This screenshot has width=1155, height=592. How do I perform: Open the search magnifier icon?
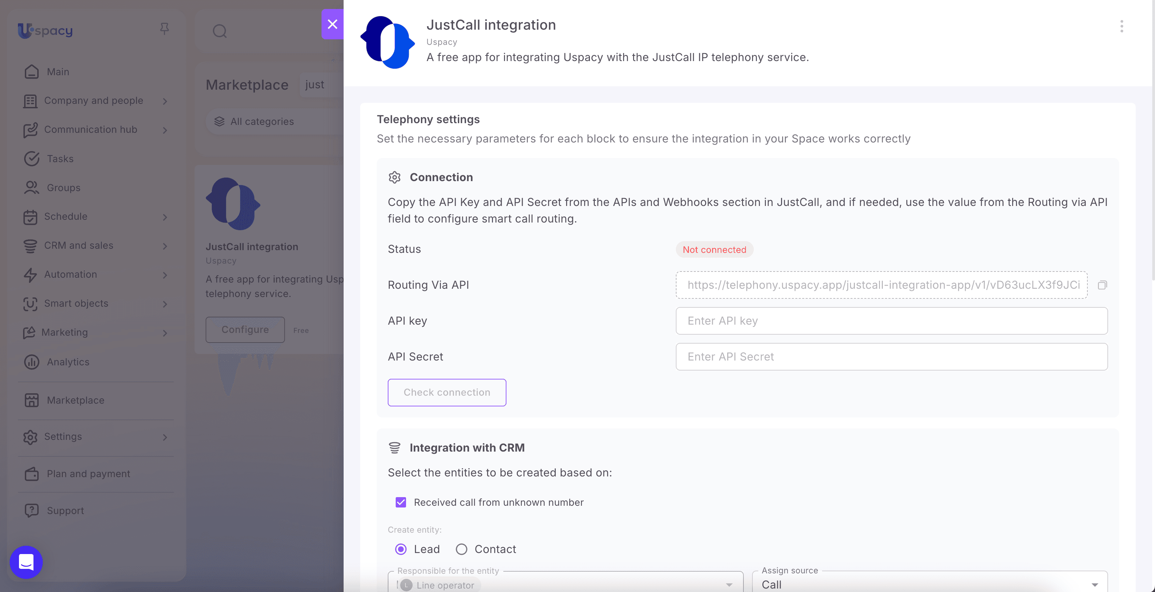click(x=220, y=31)
